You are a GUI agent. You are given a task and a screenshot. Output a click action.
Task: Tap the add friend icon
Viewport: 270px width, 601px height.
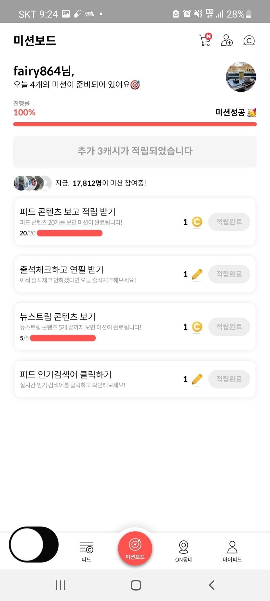coord(227,40)
